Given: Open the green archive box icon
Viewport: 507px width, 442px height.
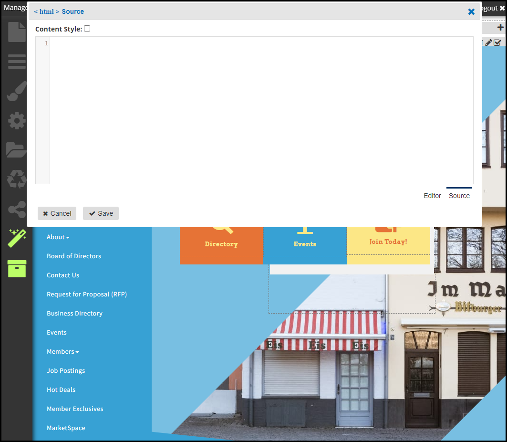Looking at the screenshot, I should (16, 269).
